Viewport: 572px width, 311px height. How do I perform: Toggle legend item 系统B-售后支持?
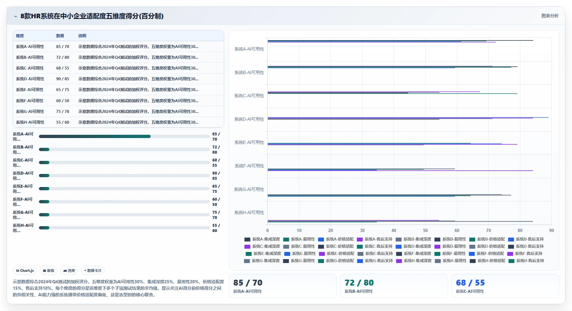[526, 239]
